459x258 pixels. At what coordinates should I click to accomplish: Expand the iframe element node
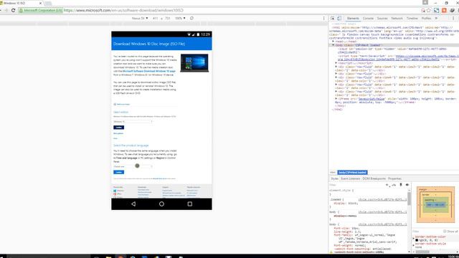(336, 99)
